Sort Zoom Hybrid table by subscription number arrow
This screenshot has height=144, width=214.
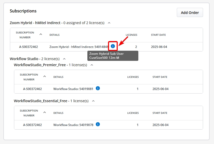(x=41, y=34)
